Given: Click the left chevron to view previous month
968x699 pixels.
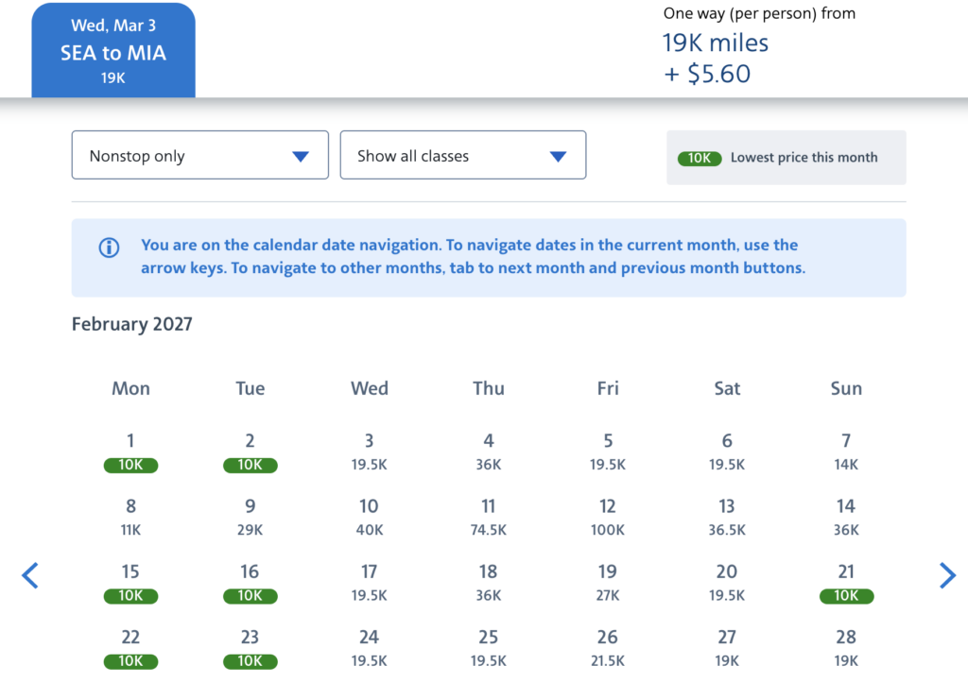Looking at the screenshot, I should coord(29,575).
